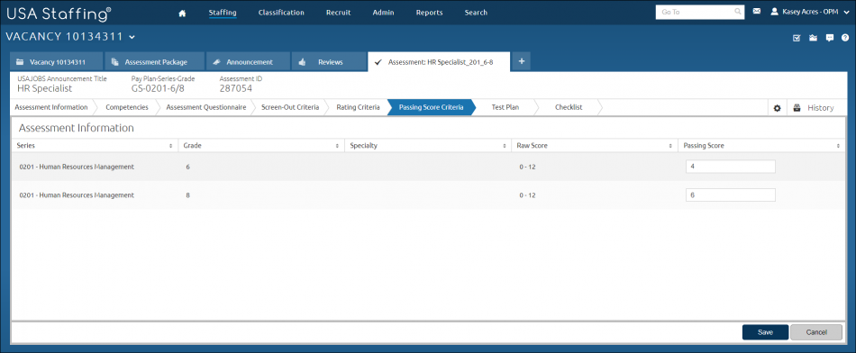This screenshot has width=856, height=353.
Task: Edit passing score field for Grade 8
Action: pos(731,195)
